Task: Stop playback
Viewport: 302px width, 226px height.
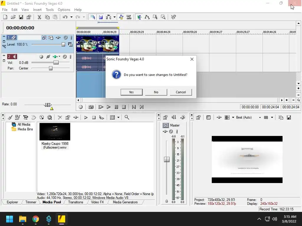Action: [124, 107]
